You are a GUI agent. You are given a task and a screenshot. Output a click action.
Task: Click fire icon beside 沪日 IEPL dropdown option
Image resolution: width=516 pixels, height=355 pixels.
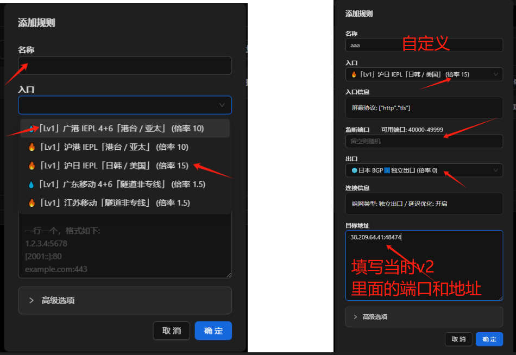click(x=32, y=166)
